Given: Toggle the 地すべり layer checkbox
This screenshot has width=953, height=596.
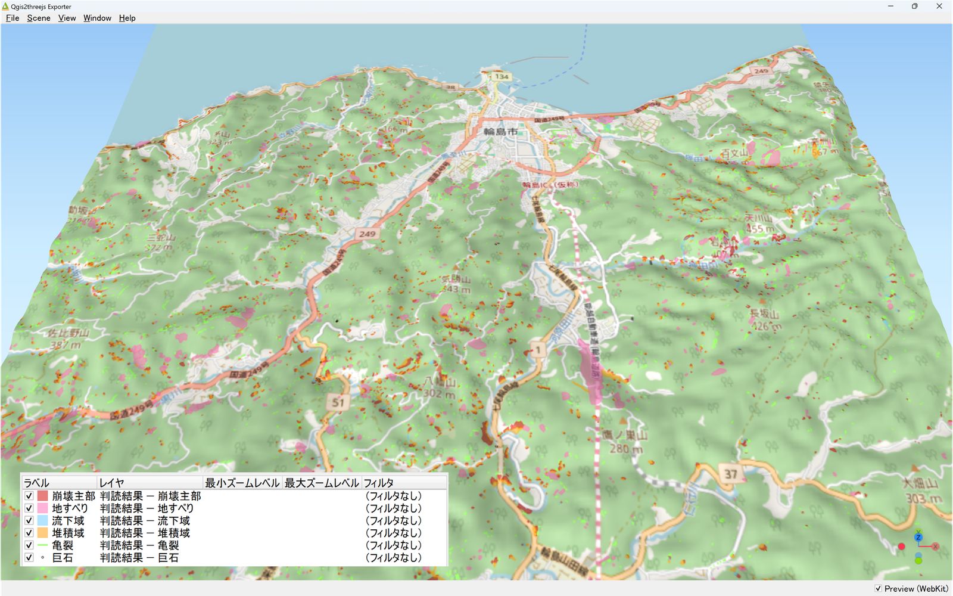Looking at the screenshot, I should click(29, 508).
